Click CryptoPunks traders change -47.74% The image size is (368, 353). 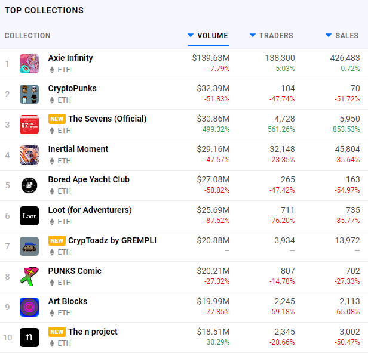(282, 99)
